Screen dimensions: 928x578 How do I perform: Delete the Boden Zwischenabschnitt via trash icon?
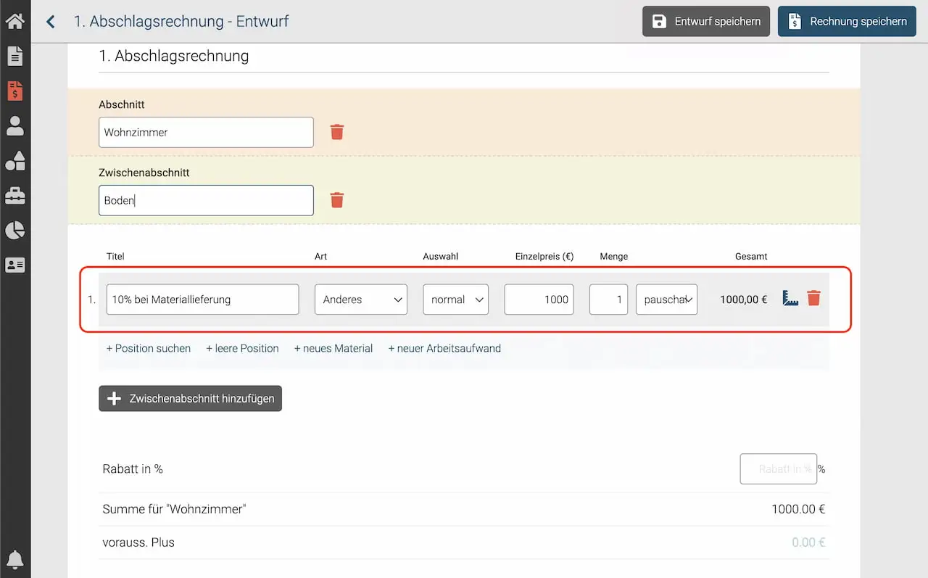tap(337, 200)
